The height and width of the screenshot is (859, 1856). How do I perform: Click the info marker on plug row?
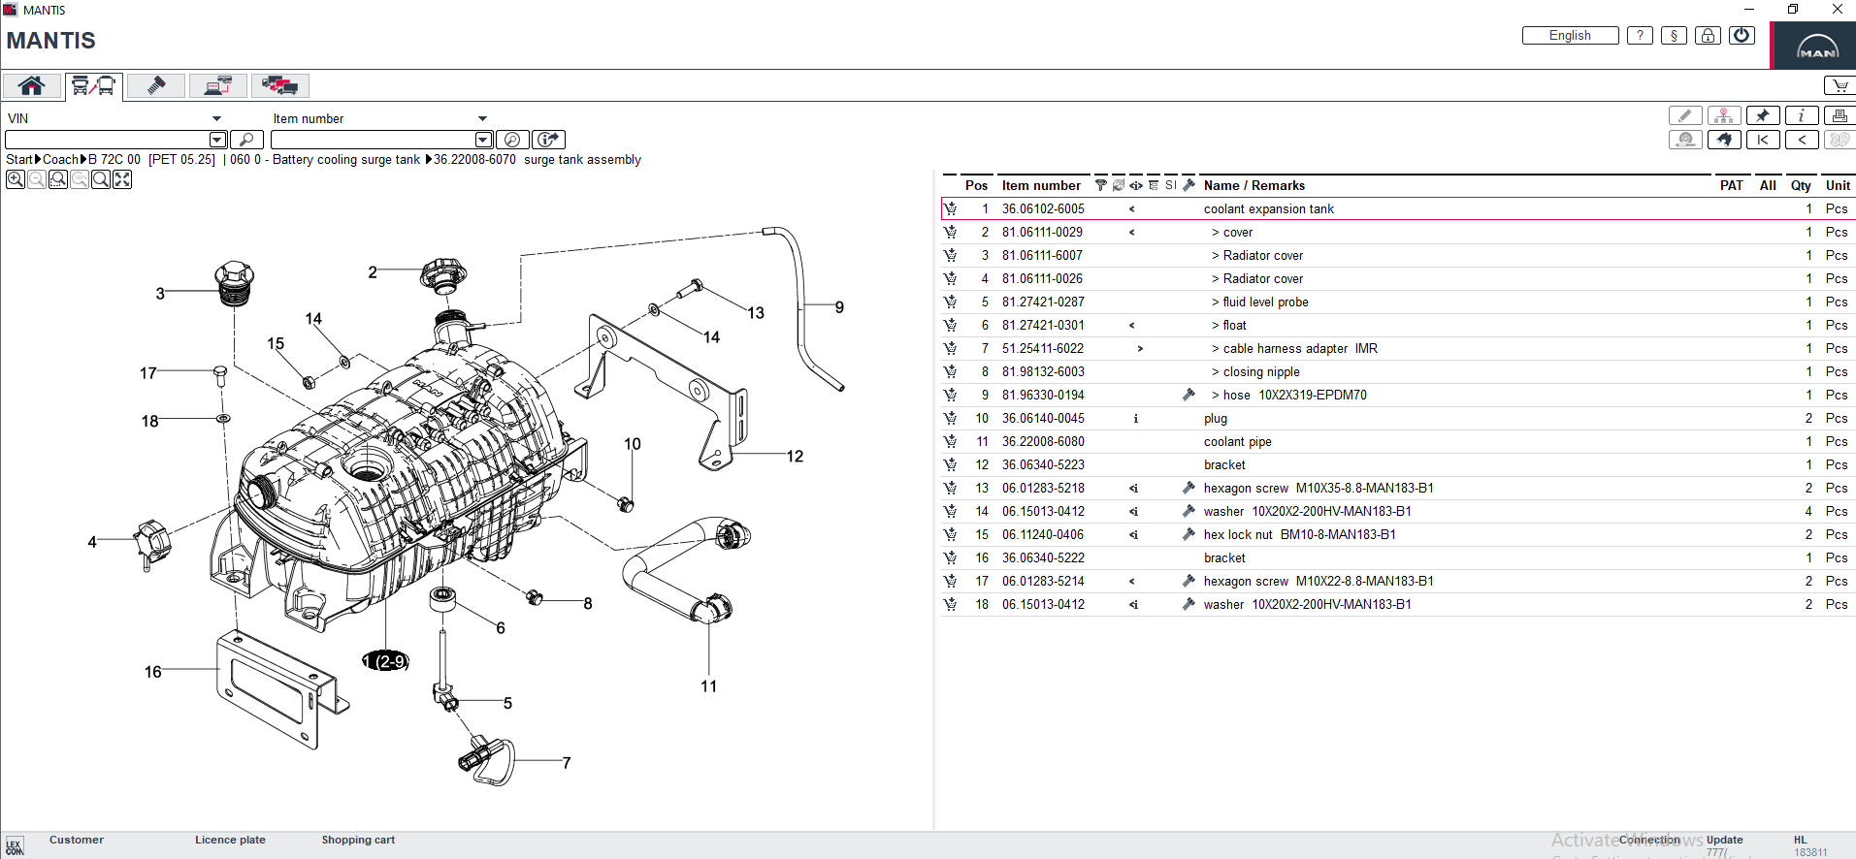point(1135,419)
